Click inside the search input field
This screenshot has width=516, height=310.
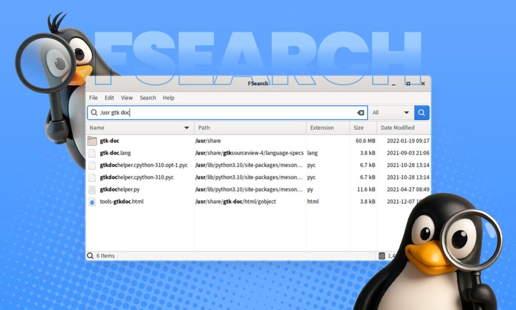tap(206, 112)
